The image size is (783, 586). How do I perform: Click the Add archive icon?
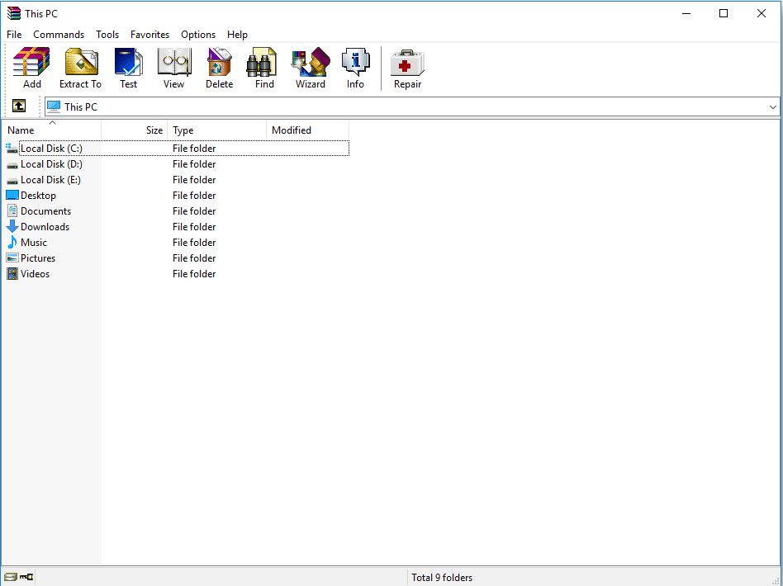[31, 68]
